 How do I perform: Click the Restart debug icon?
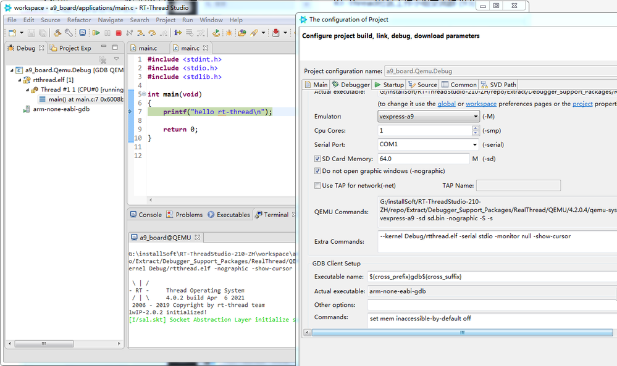coord(216,33)
